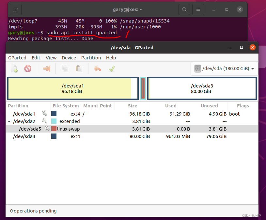Select the /dev/sda3 partition row
Image resolution: width=266 pixels, height=220 pixels.
tap(132, 136)
